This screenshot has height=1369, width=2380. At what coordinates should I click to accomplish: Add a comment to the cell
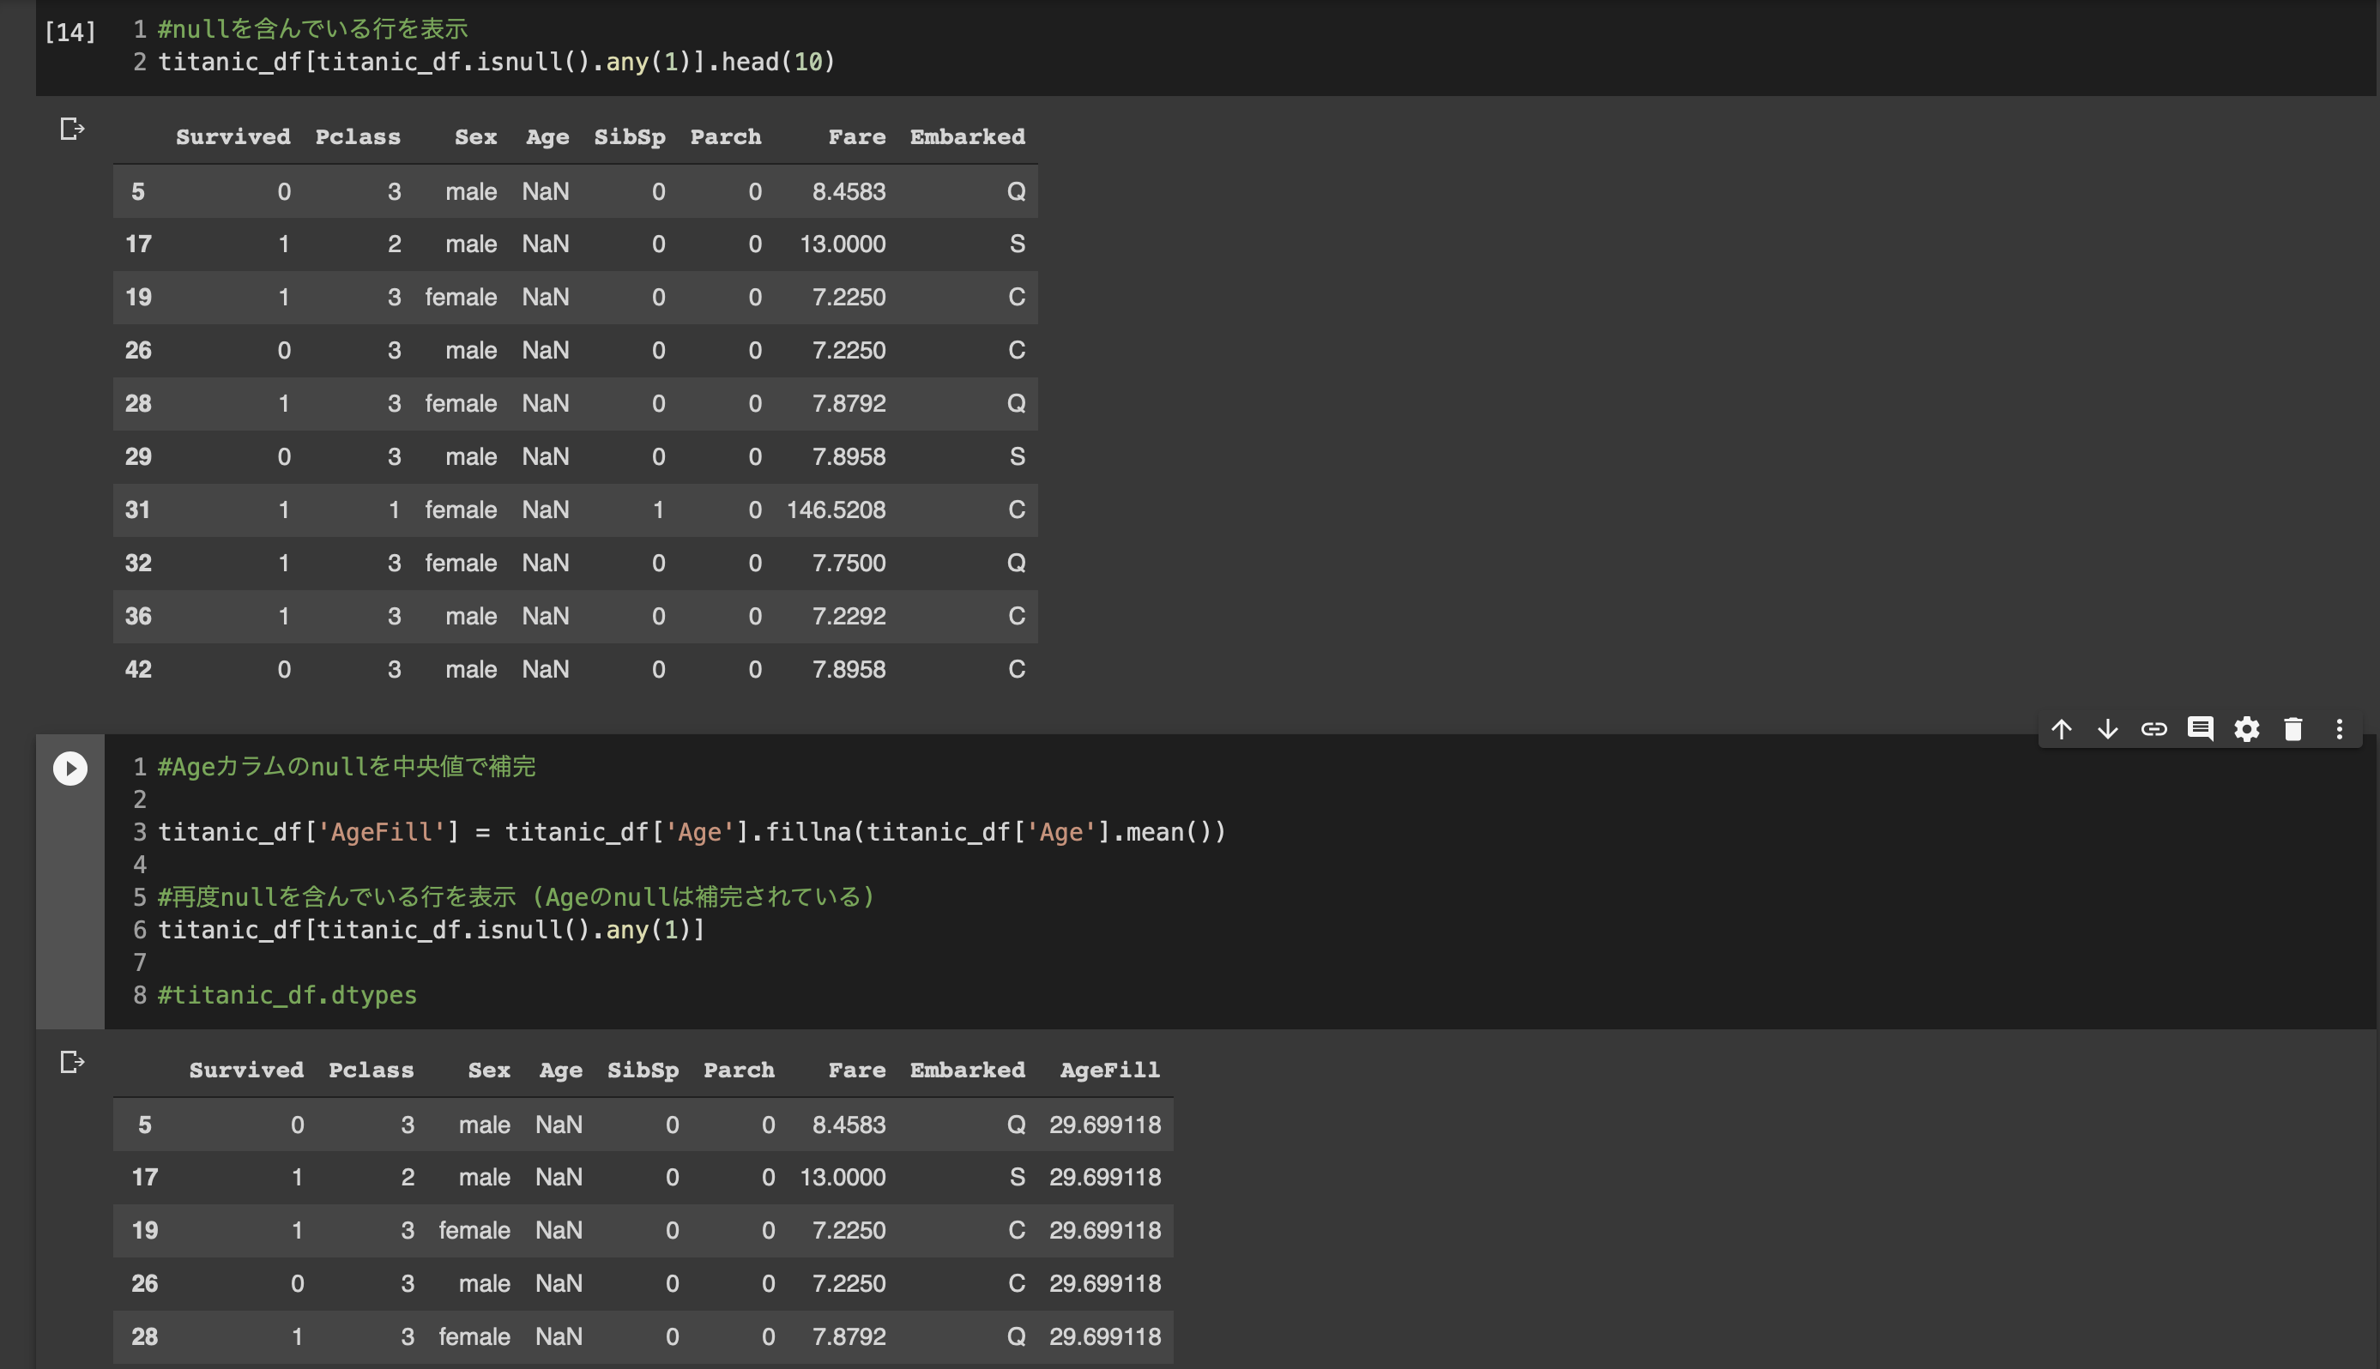point(2200,729)
